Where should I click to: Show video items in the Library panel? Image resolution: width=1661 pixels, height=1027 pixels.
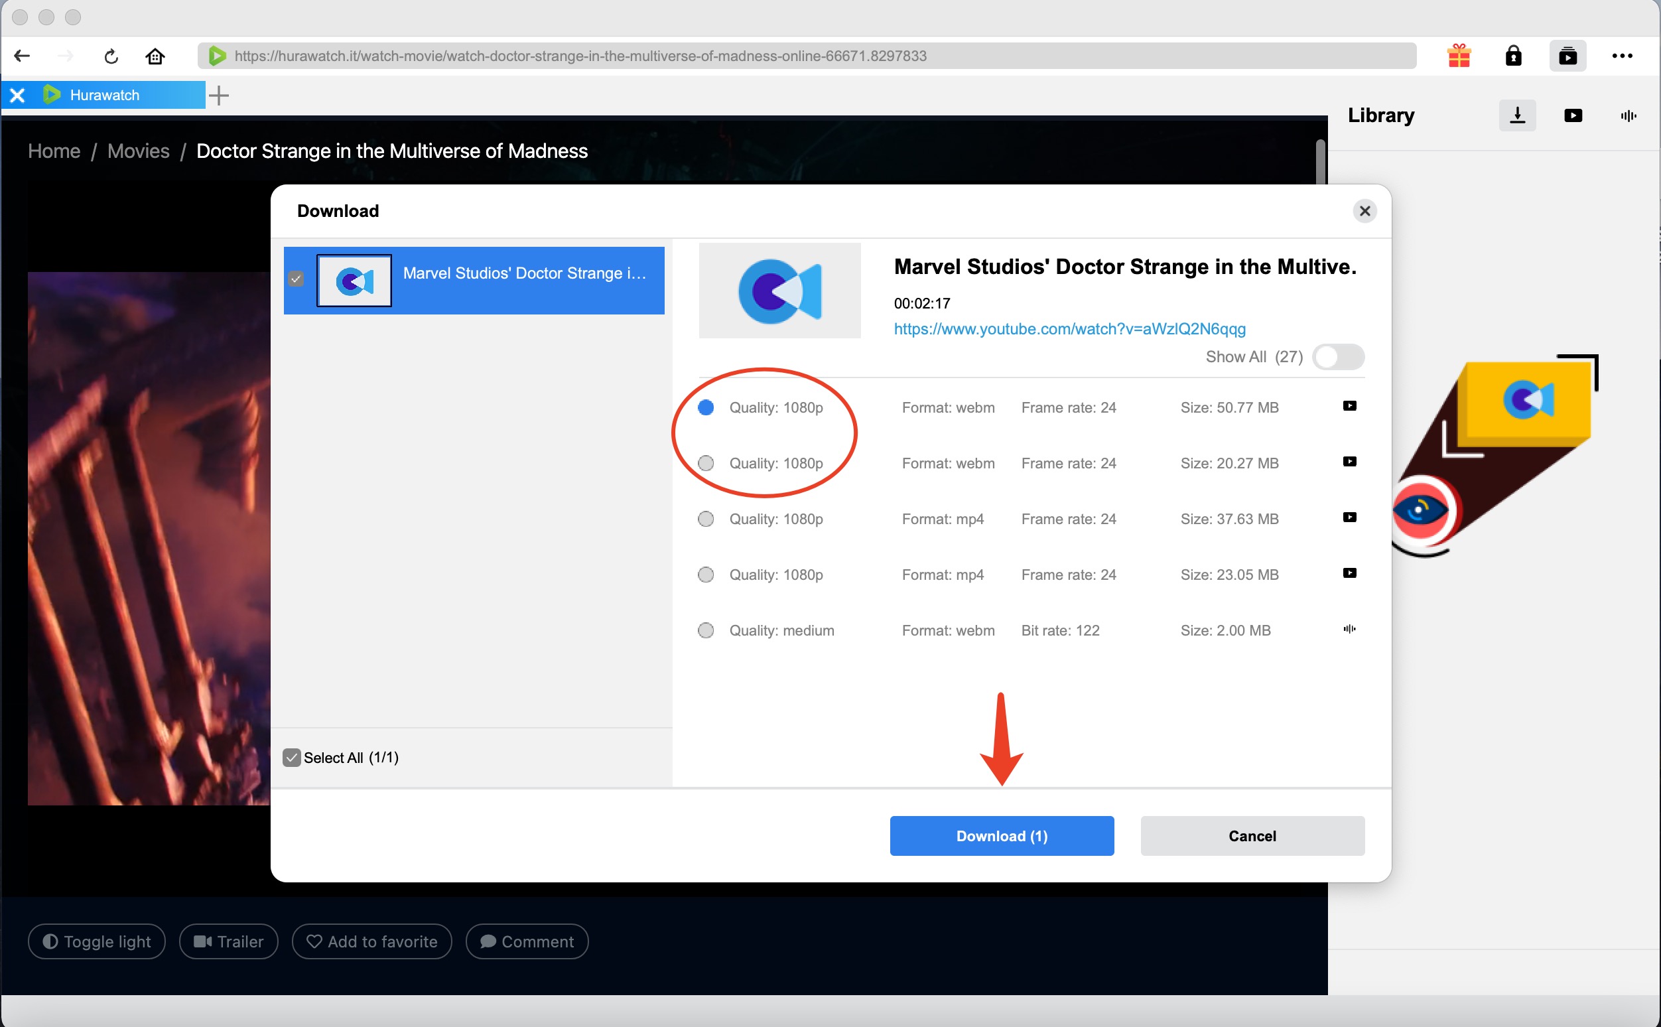coord(1573,115)
